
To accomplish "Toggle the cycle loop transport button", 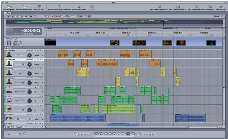I will (128, 134).
